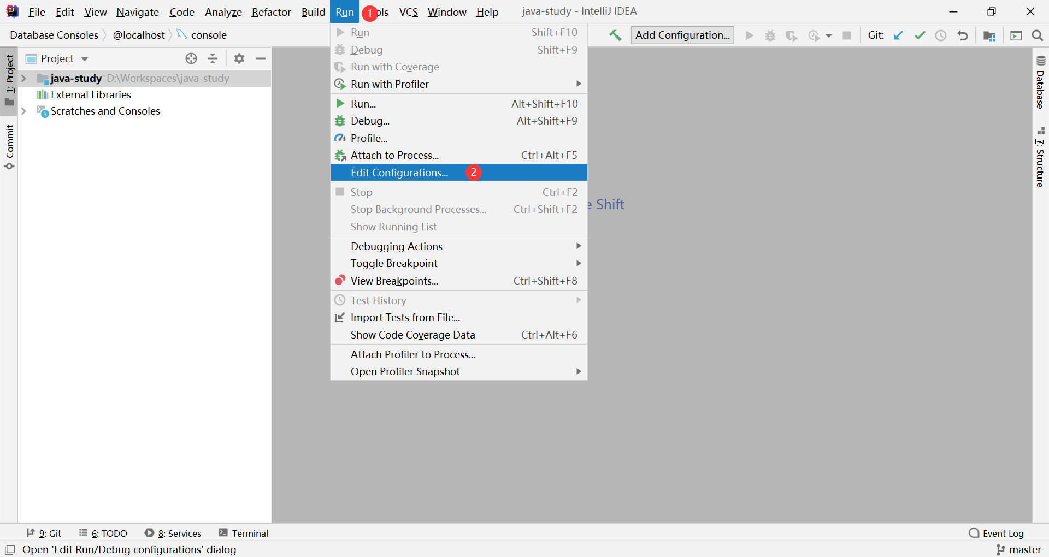
Task: Select Attach to Process... menu item
Action: pos(459,155)
